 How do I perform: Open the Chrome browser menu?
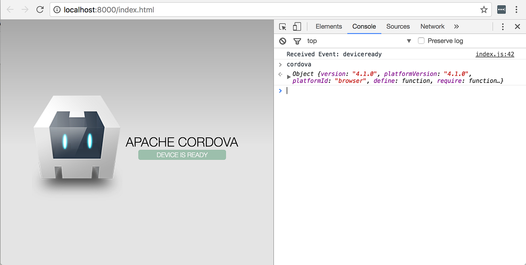coord(517,9)
